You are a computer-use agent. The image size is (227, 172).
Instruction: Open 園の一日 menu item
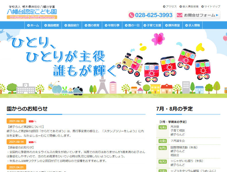[x=132, y=25]
